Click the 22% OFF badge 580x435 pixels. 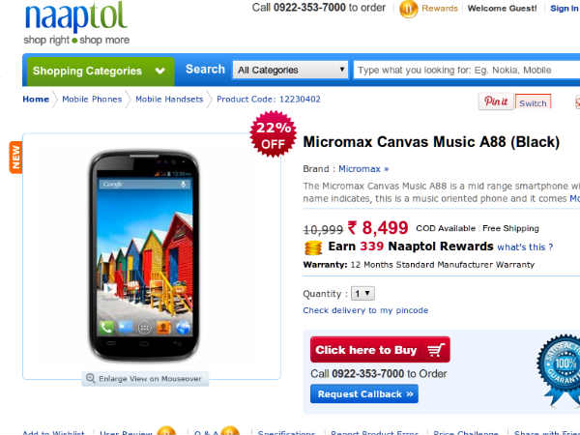coord(273,134)
